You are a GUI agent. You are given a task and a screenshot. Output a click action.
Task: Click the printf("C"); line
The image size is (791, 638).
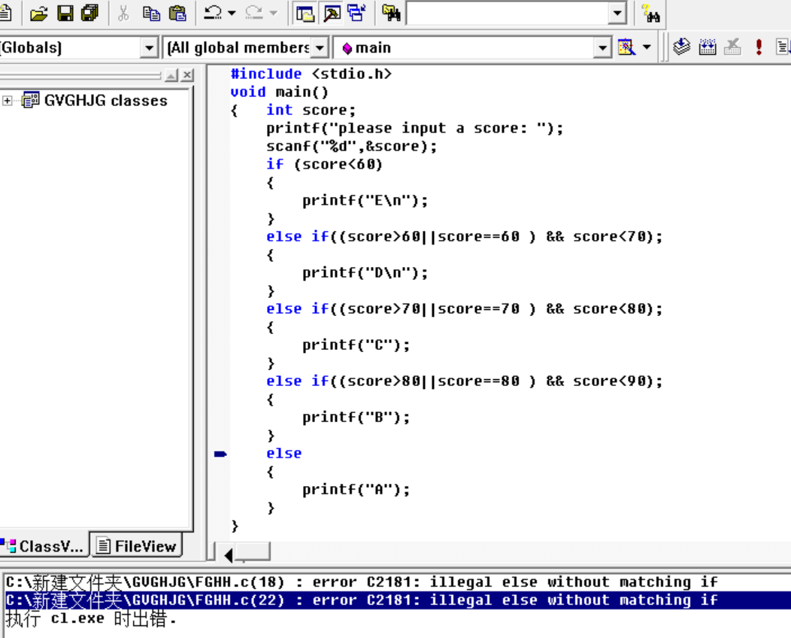356,345
